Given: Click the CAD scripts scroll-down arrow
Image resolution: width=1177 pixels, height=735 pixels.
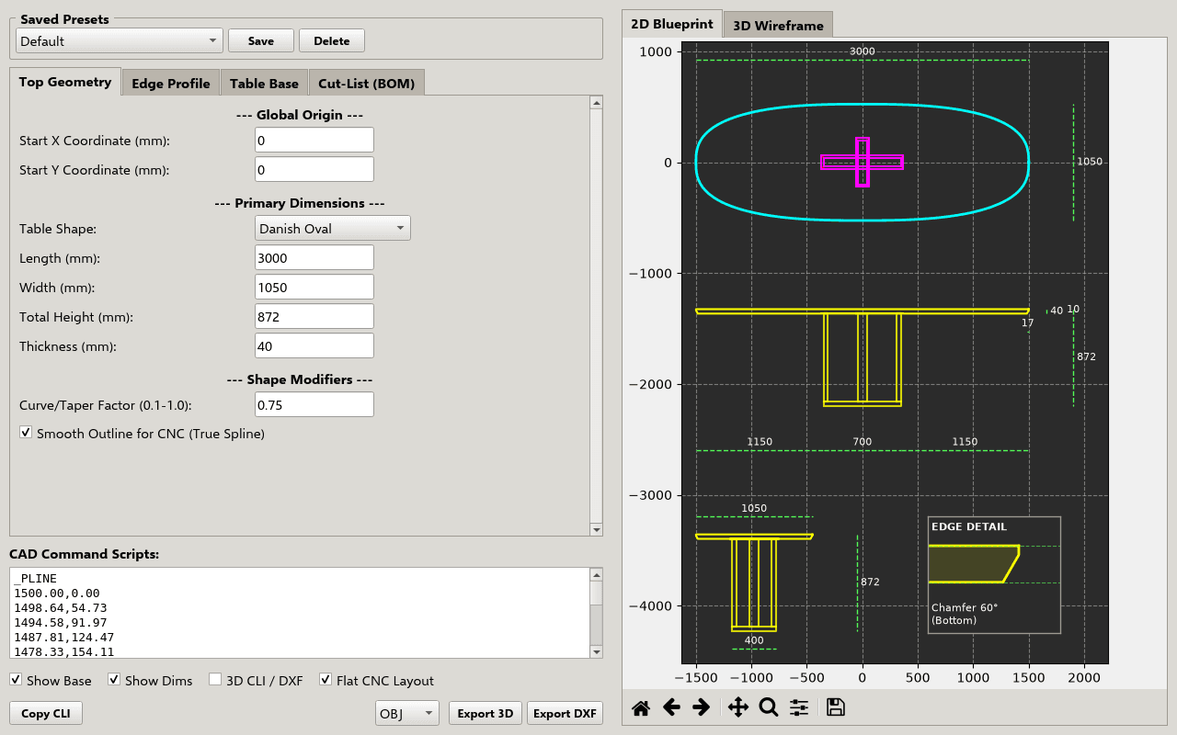Looking at the screenshot, I should [x=597, y=651].
